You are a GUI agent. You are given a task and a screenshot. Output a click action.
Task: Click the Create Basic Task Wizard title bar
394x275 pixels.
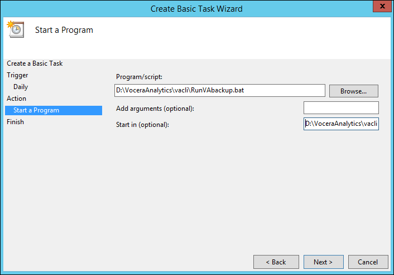click(x=196, y=8)
